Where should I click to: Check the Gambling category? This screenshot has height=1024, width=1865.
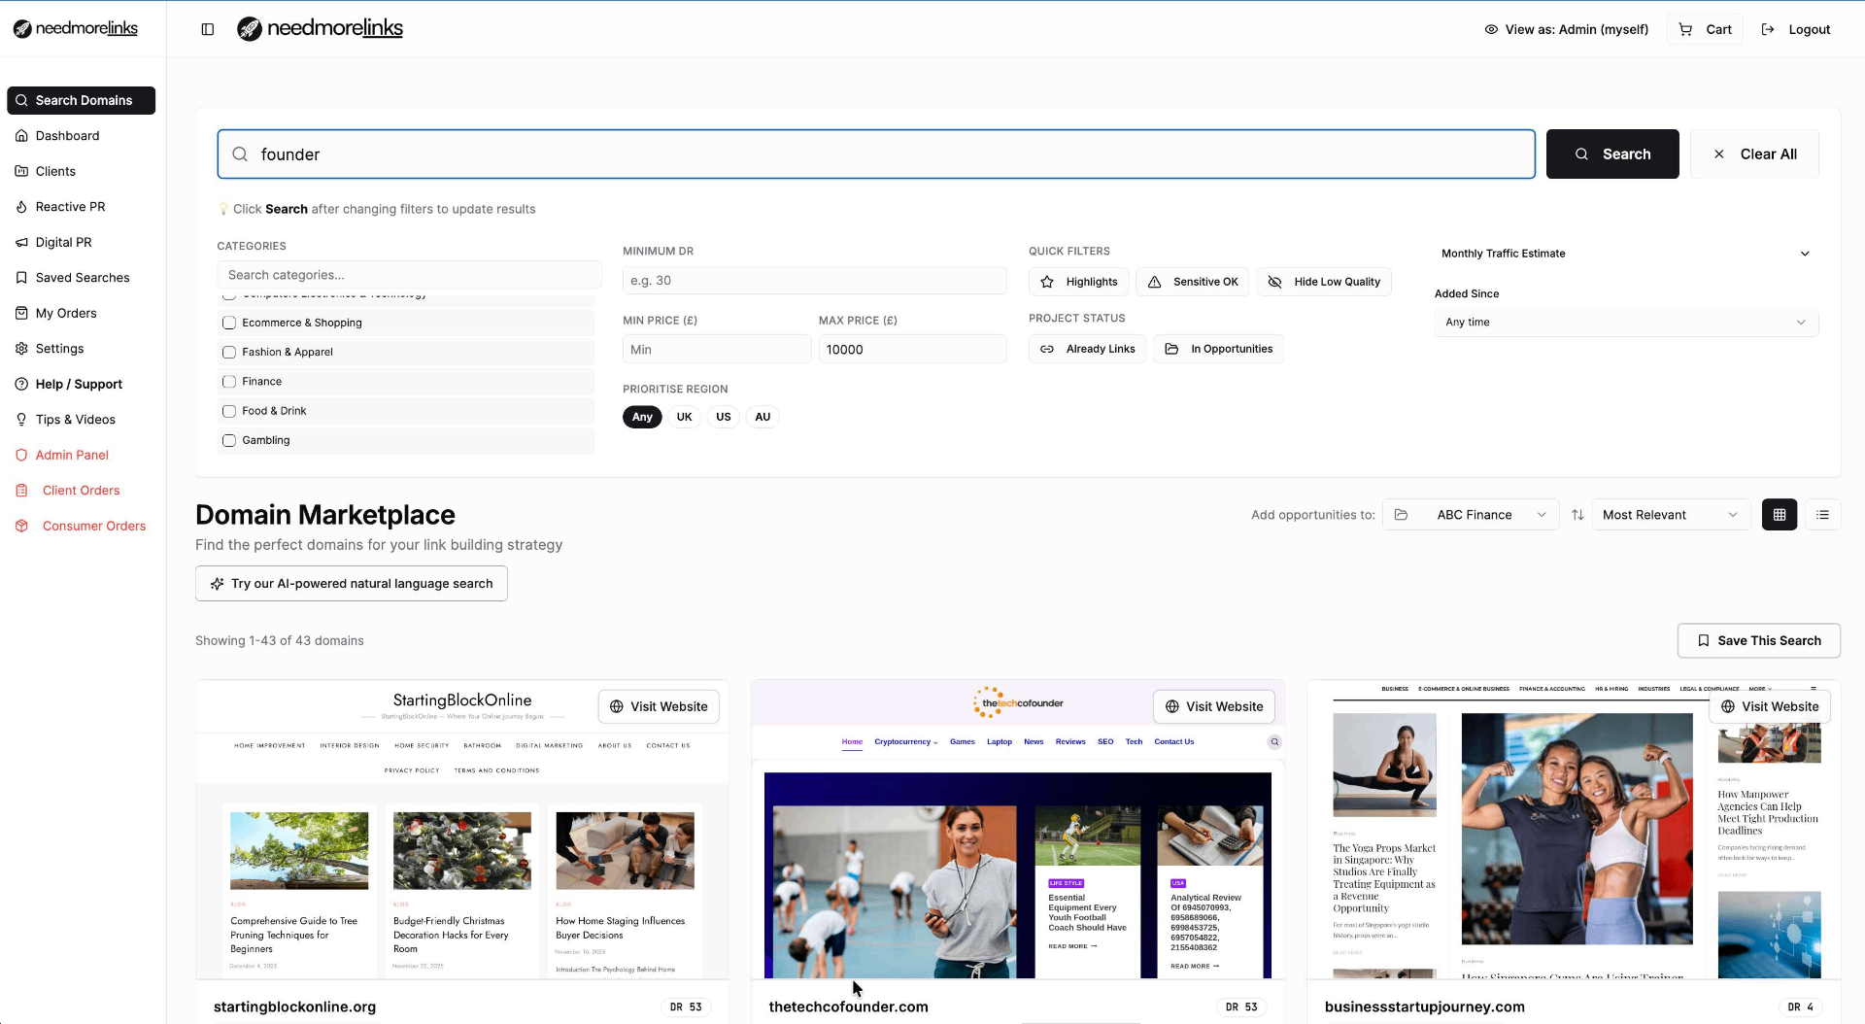tap(229, 440)
